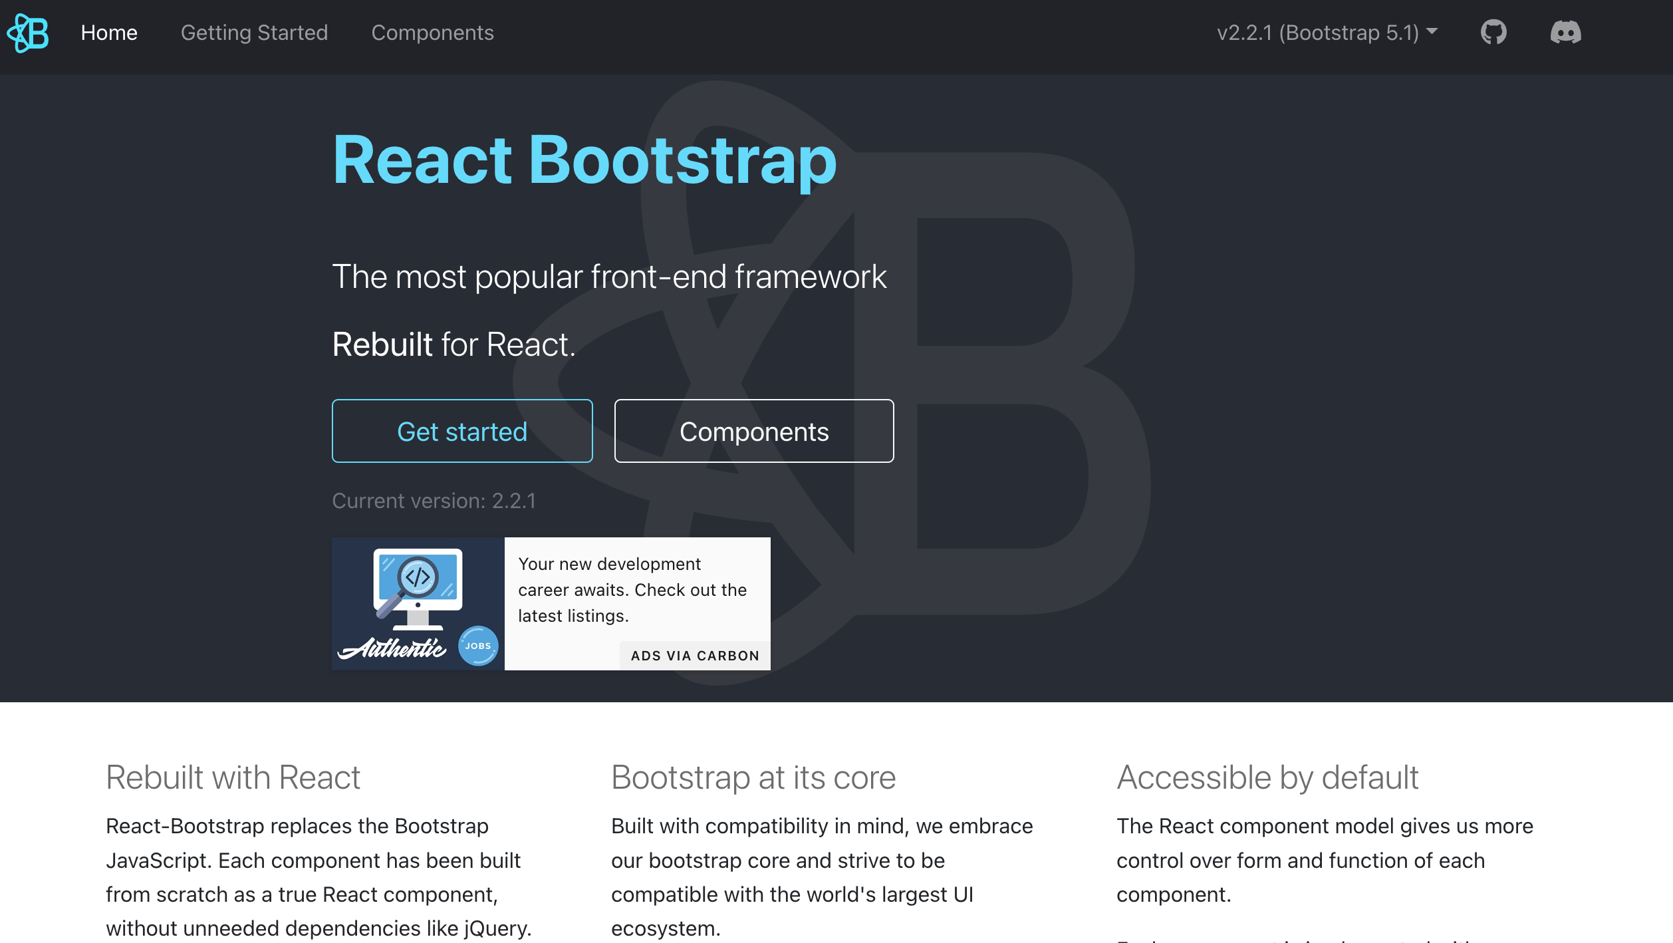Click the Bootstrap at its core heading
1673x943 pixels.
point(753,777)
